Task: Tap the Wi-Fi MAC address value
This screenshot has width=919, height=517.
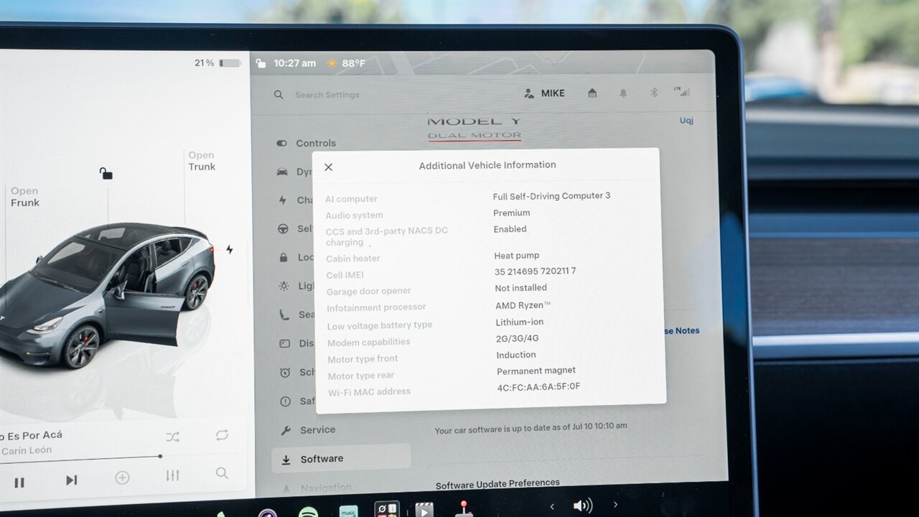Action: [x=538, y=387]
